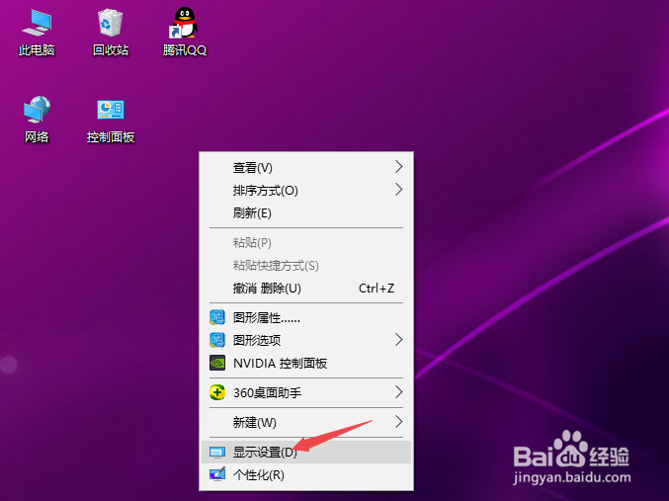Expand the arrow beside 排序方式(O)

398,189
